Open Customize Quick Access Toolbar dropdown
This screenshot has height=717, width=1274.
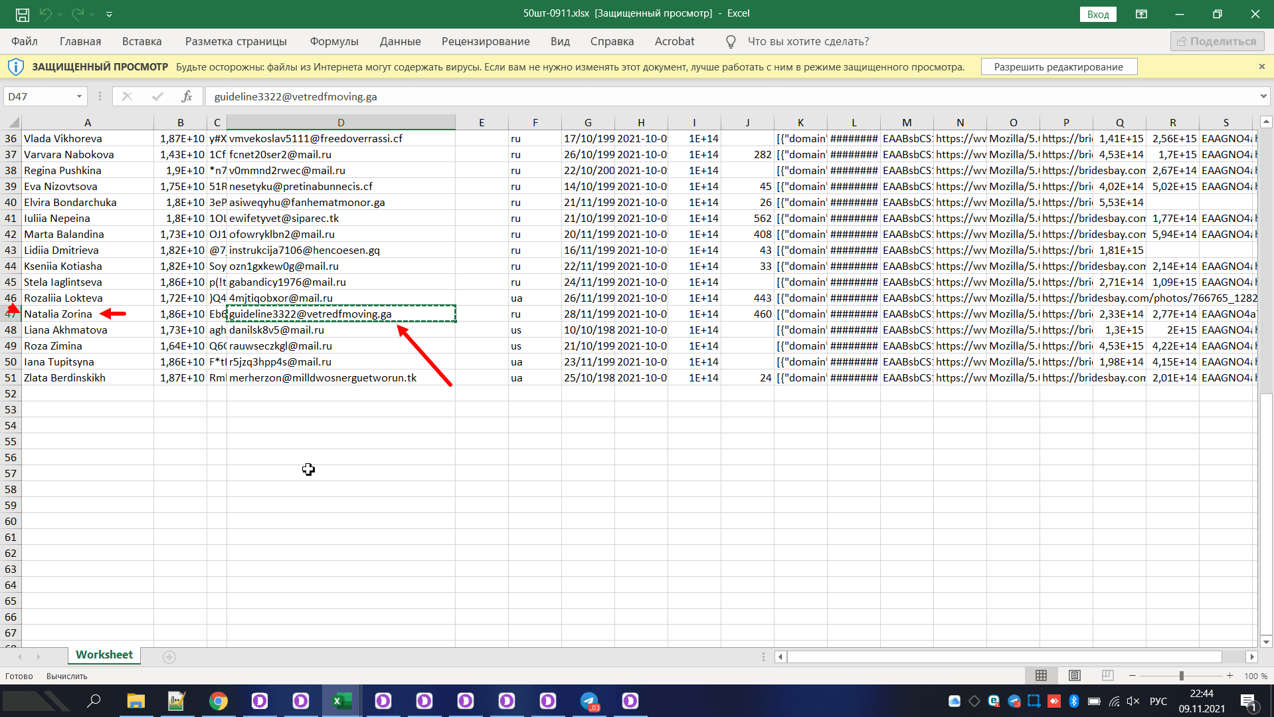(x=109, y=14)
